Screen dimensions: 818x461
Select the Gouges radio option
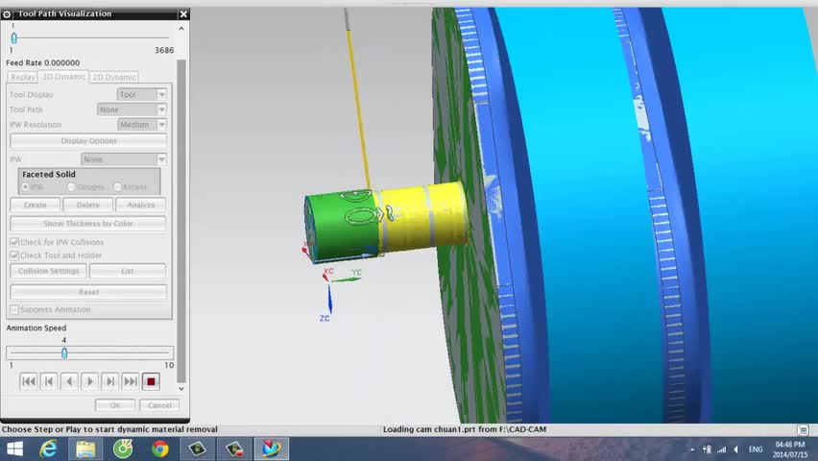click(71, 187)
